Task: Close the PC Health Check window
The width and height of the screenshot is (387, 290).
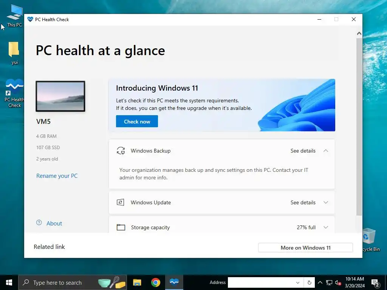Action: click(354, 19)
